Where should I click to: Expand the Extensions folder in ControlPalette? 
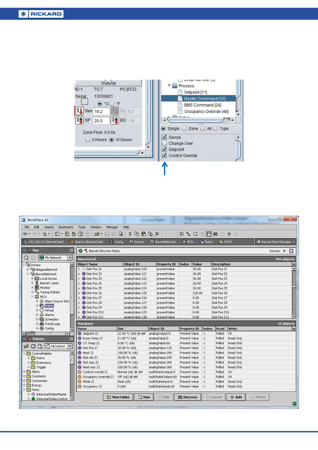[29, 363]
